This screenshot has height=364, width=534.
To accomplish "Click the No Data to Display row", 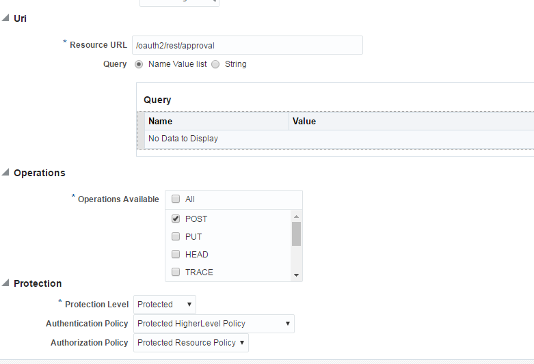I will tap(339, 139).
